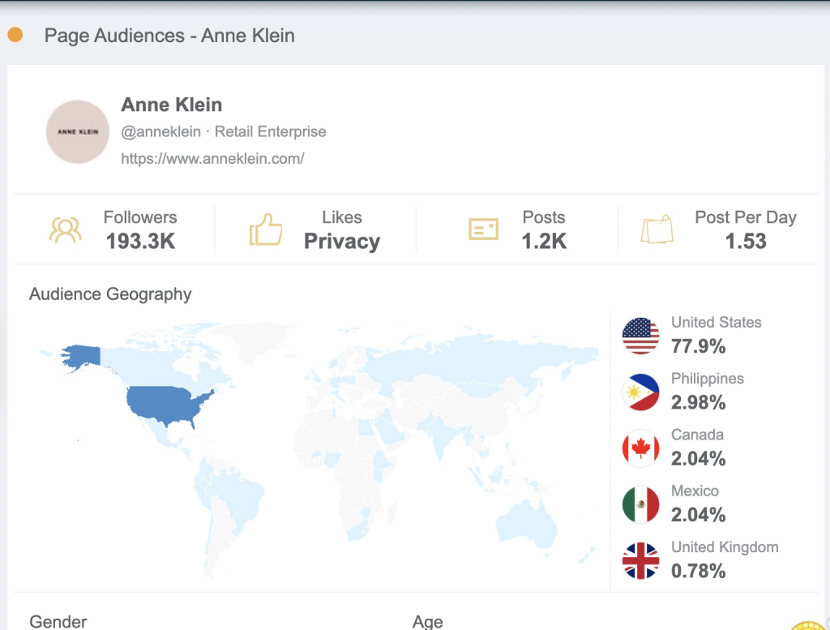Click the United Kingdom country label
The width and height of the screenshot is (830, 630).
(725, 546)
